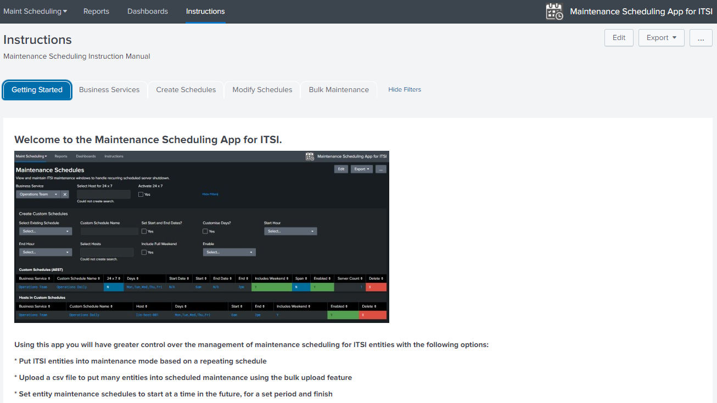Select the Instructions navigation item
Image resolution: width=717 pixels, height=403 pixels.
pos(205,11)
